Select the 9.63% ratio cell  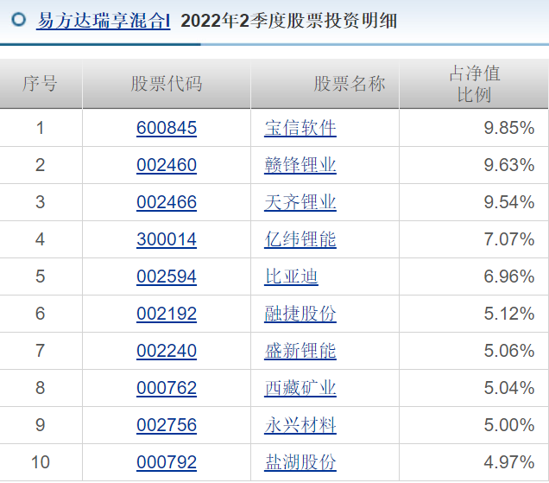click(474, 165)
